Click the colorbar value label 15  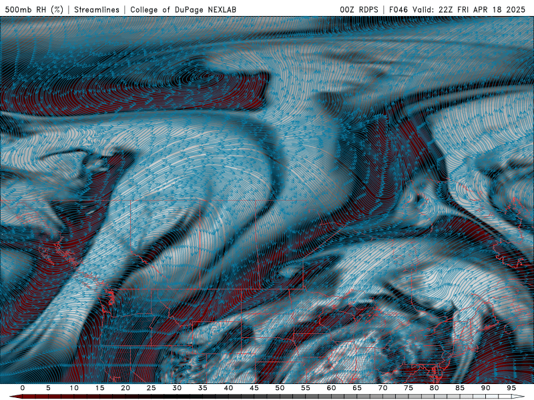pos(99,388)
